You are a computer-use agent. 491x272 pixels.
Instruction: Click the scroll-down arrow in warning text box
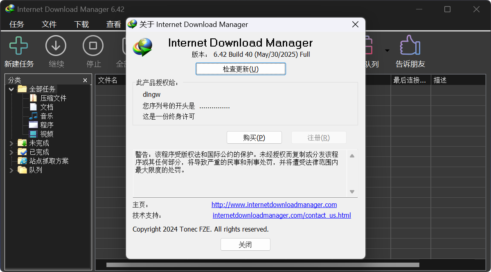[352, 192]
